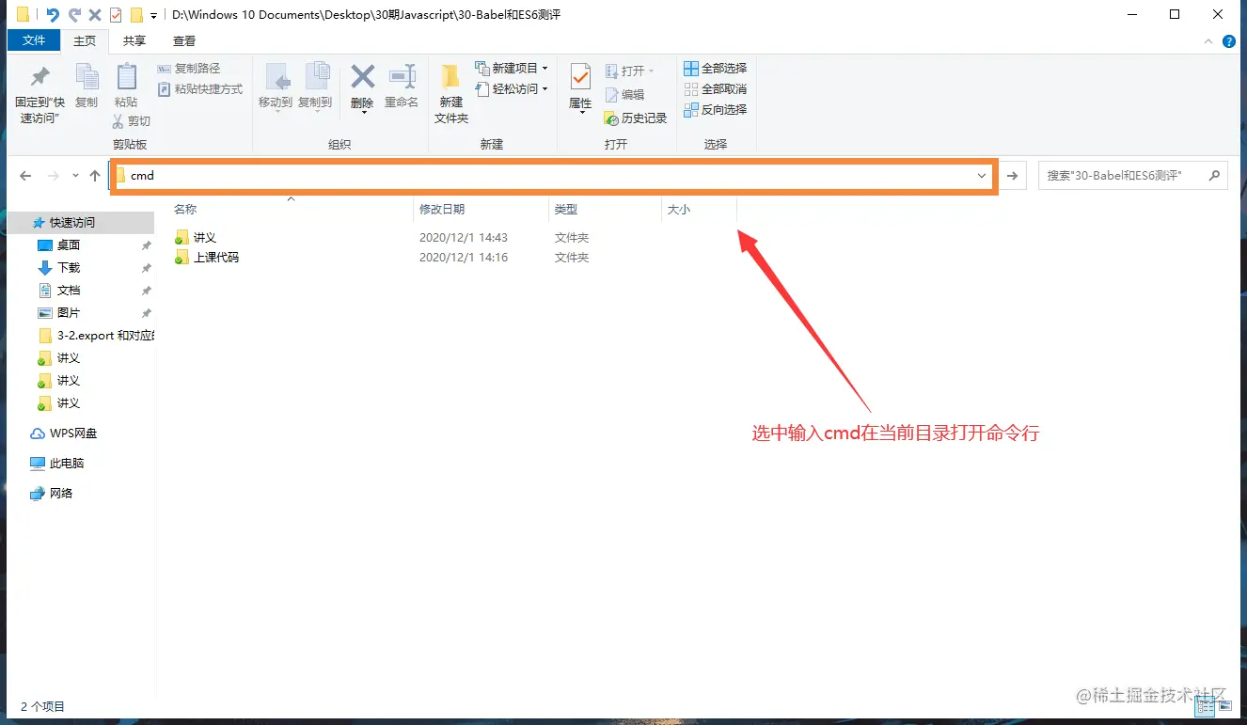Collapse the ribbon with the chevron
The width and height of the screenshot is (1247, 725).
point(1210,41)
